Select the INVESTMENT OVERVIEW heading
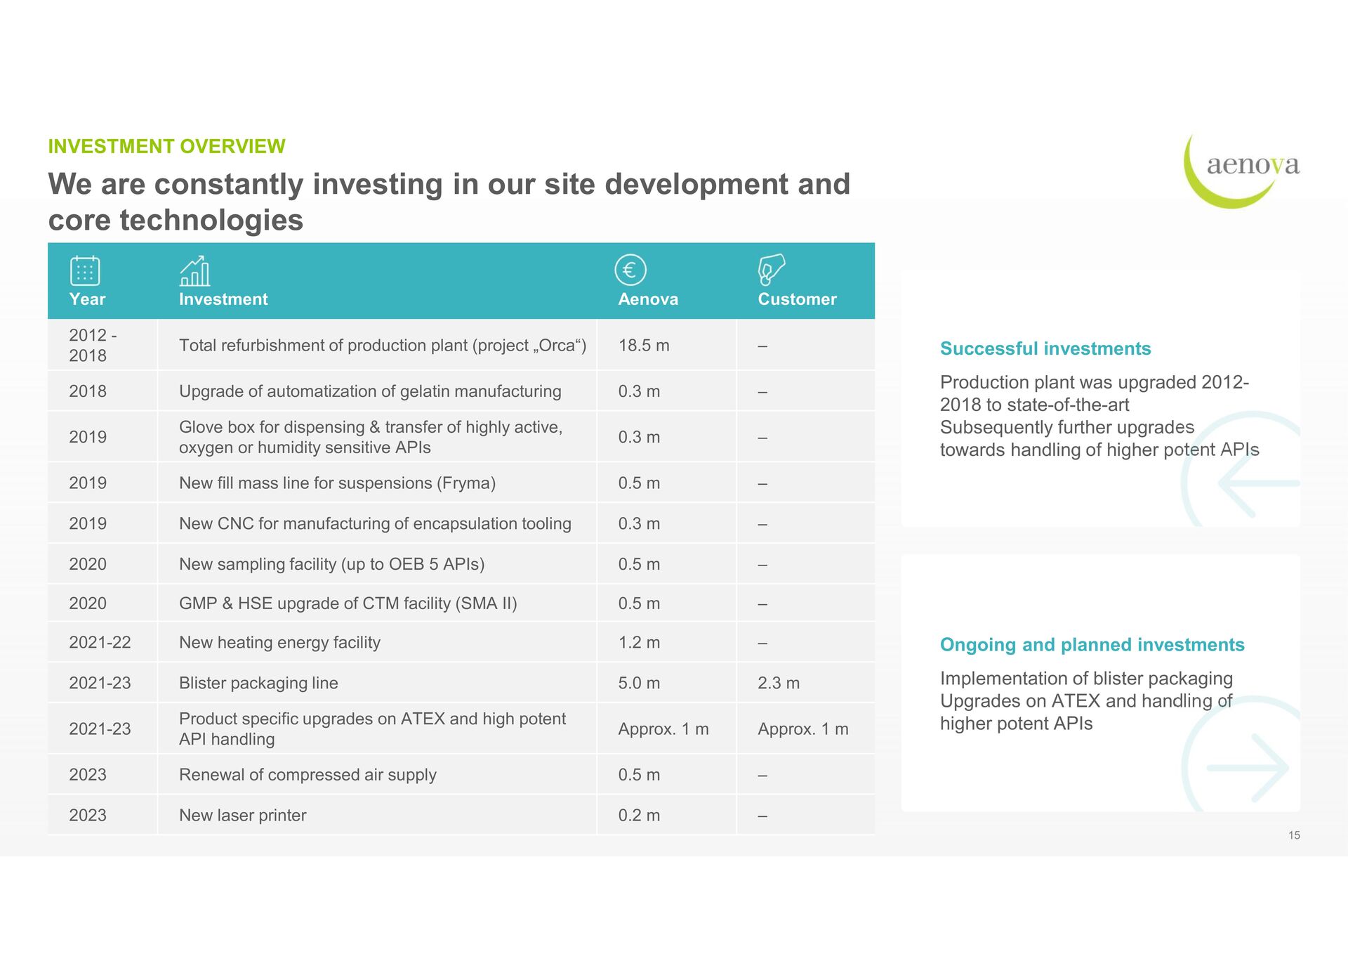This screenshot has height=954, width=1348. point(166,146)
